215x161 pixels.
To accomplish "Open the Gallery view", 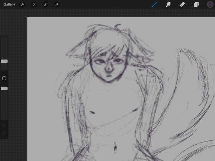I will [x=9, y=4].
